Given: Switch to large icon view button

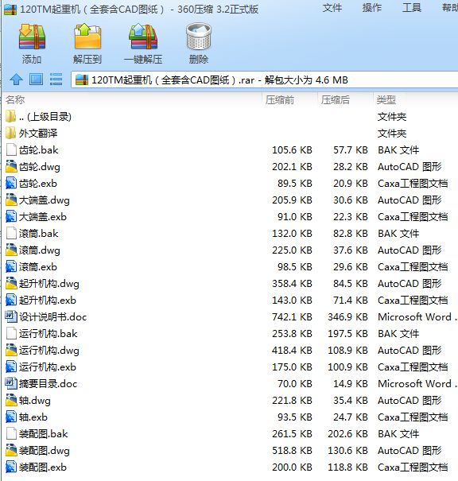Looking at the screenshot, I should (x=37, y=80).
